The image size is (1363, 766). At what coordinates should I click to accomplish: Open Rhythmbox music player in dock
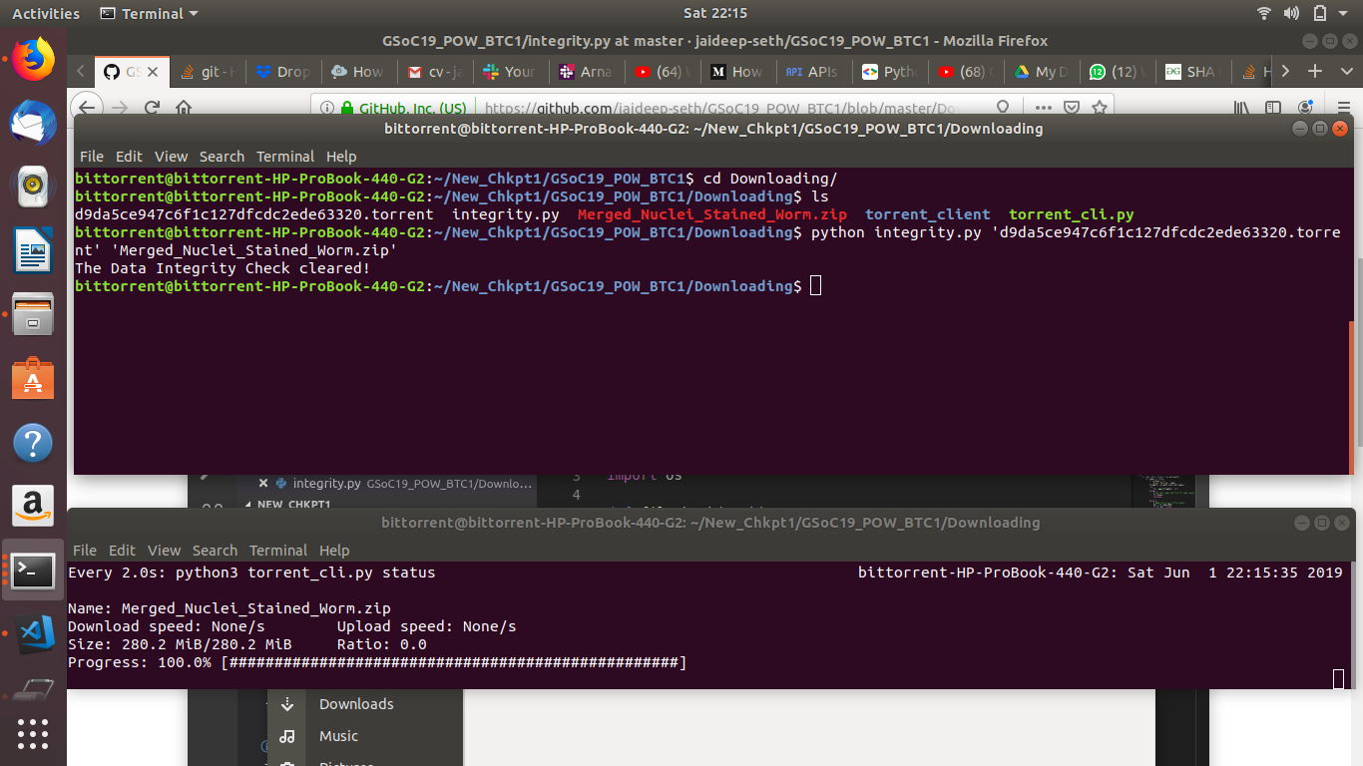click(x=33, y=187)
